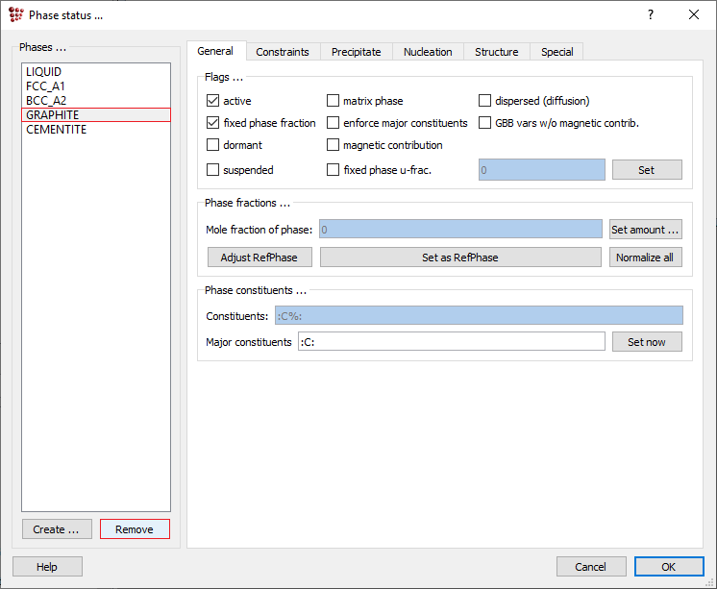
Task: Go to the Nucleation tab
Action: pyautogui.click(x=428, y=52)
